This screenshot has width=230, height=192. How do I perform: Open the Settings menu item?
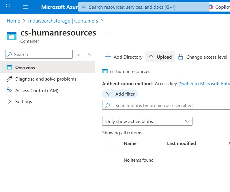point(24,101)
